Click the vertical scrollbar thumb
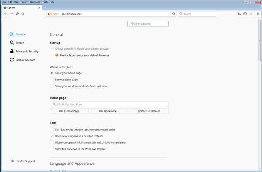The image size is (262, 172). click(259, 41)
